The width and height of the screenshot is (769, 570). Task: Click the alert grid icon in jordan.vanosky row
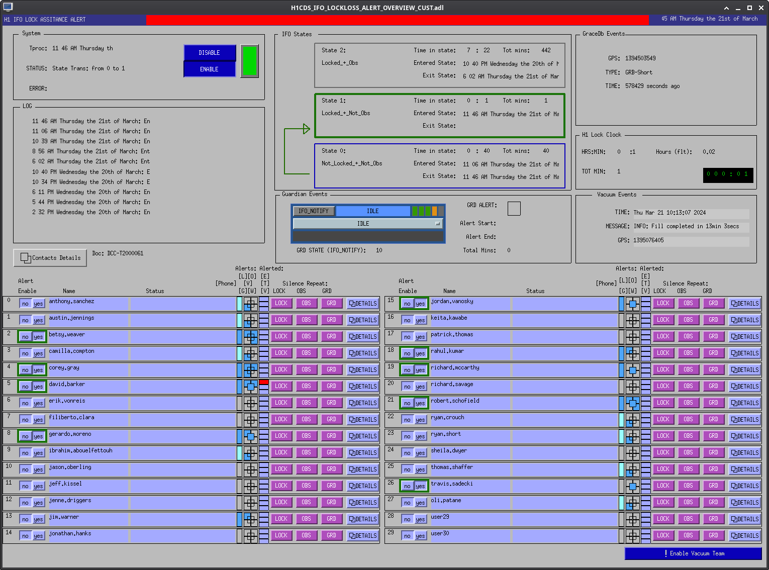point(632,304)
